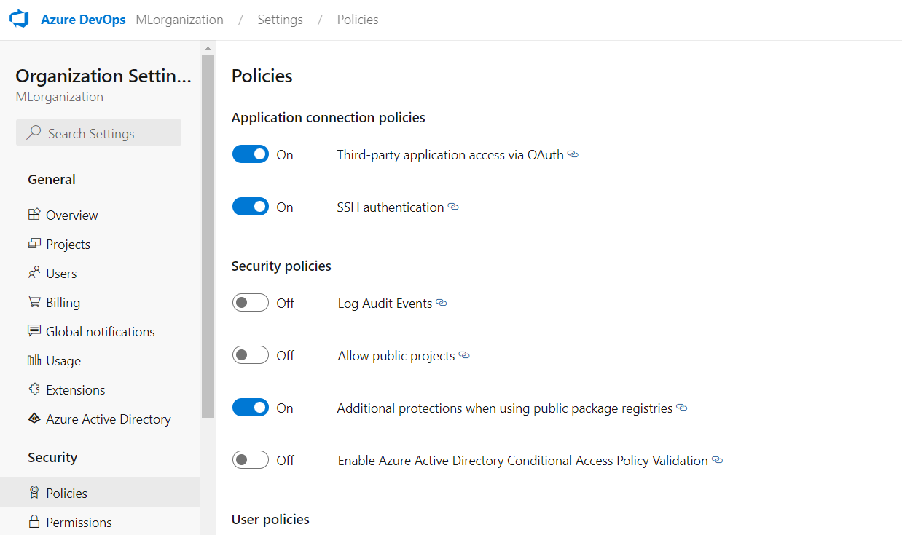This screenshot has width=902, height=535.
Task: Open link icon beside SSH authentication
Action: pos(453,207)
